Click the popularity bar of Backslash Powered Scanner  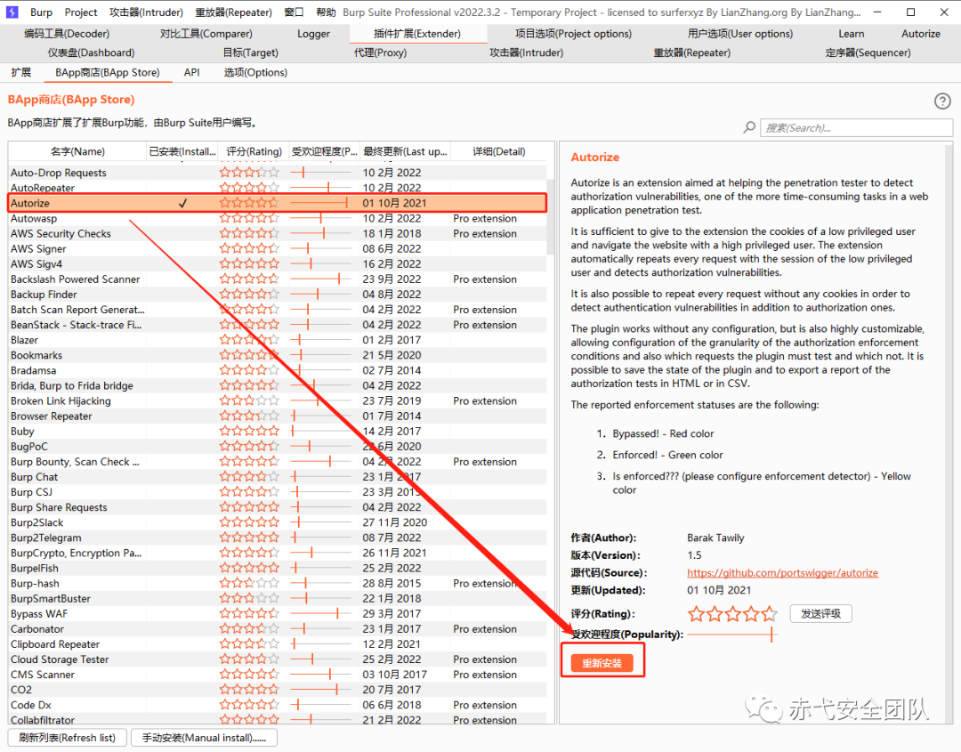click(x=320, y=279)
